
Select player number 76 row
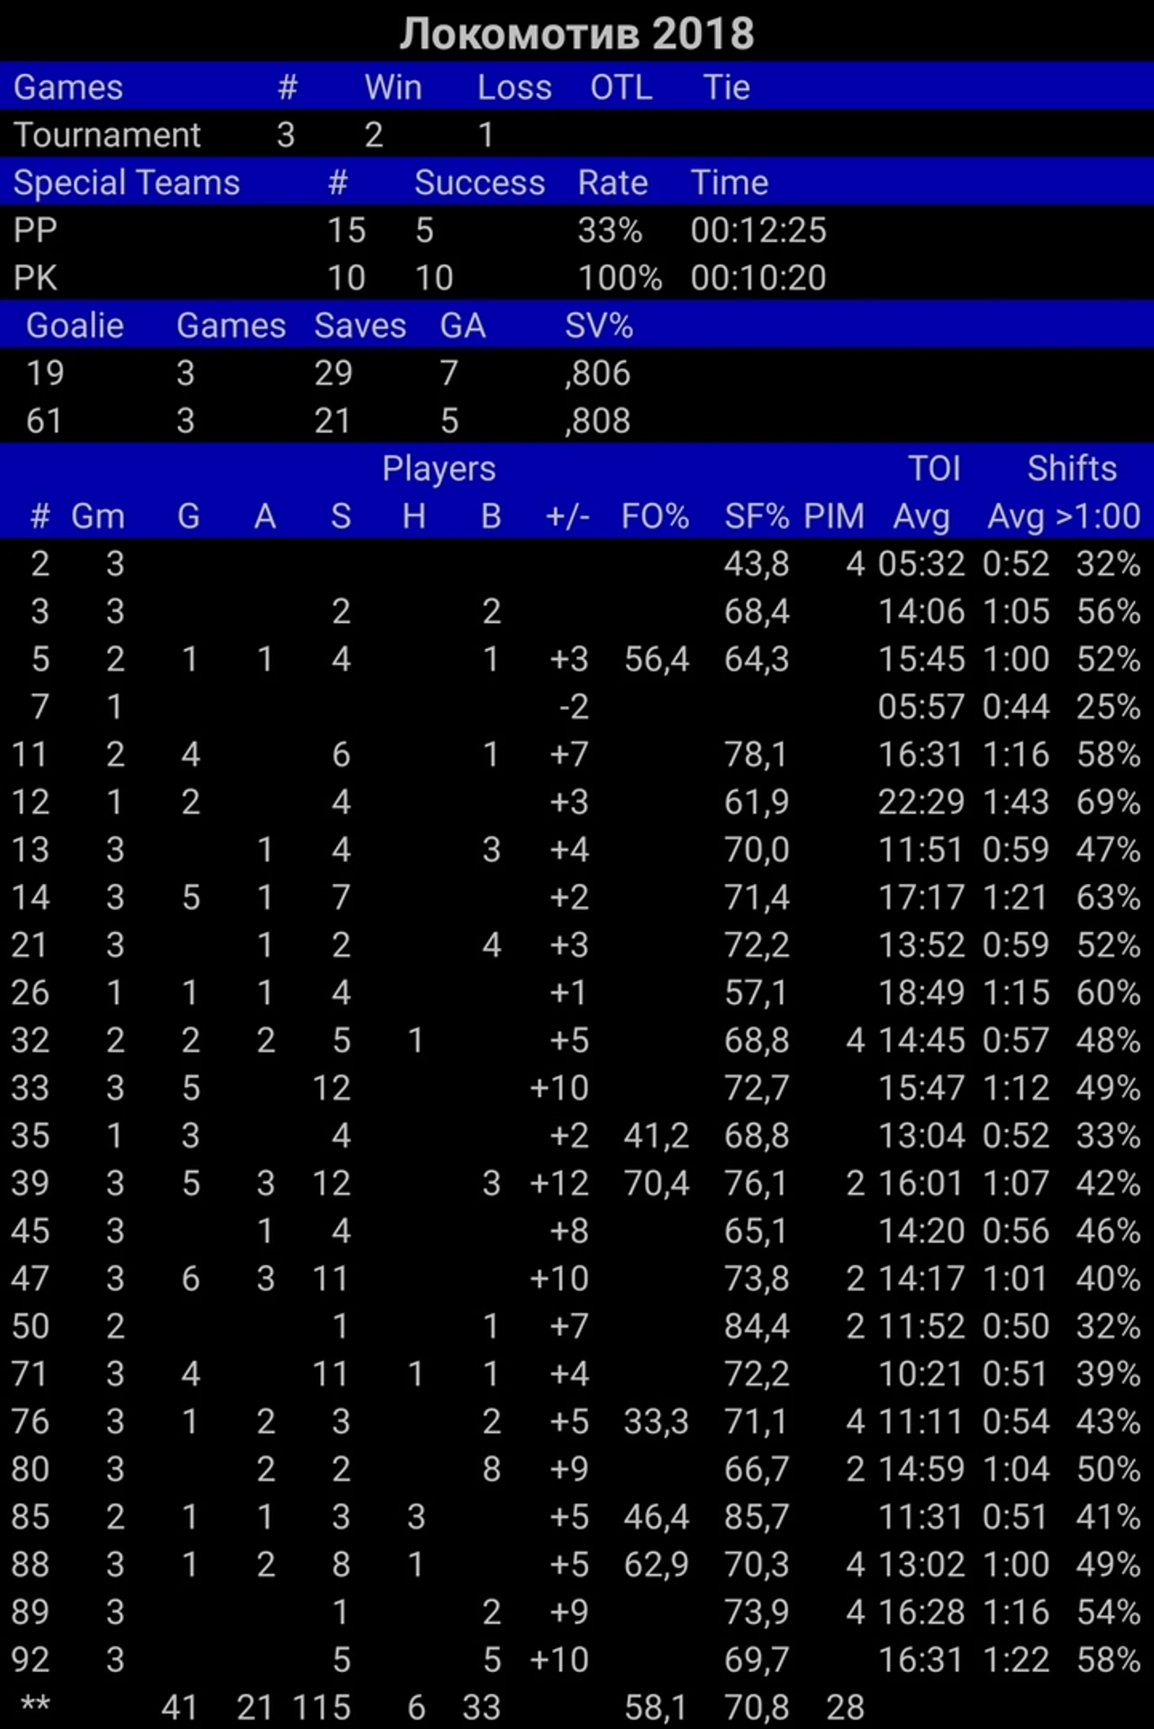coord(577,1421)
